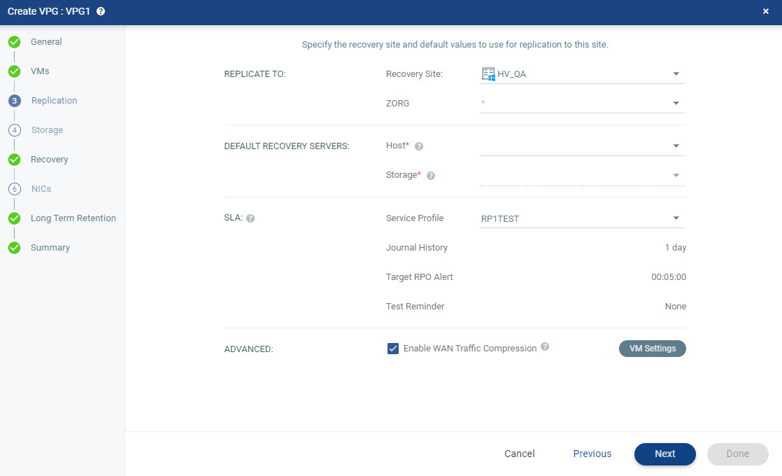Screen dimensions: 782x476
Task: Click the help icon next to Storage field
Action: click(431, 176)
